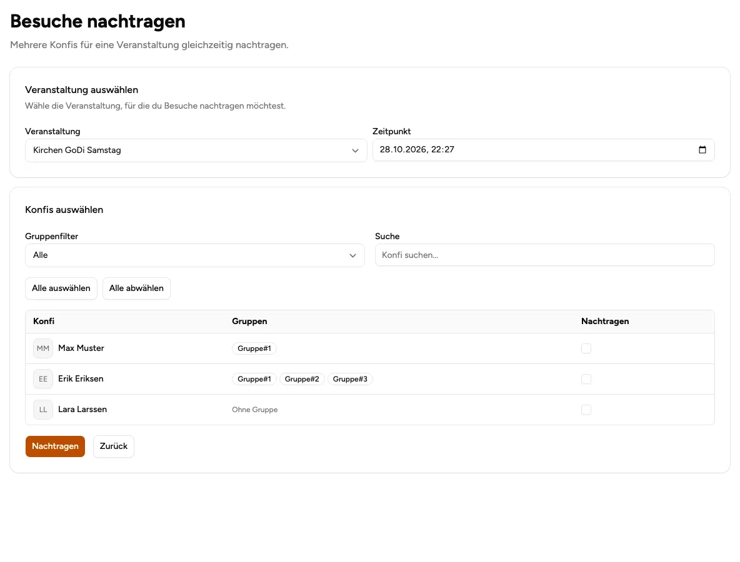Screen dimensions: 740x562
Task: Check Nachtragen box for Max Muster
Action: [x=586, y=348]
